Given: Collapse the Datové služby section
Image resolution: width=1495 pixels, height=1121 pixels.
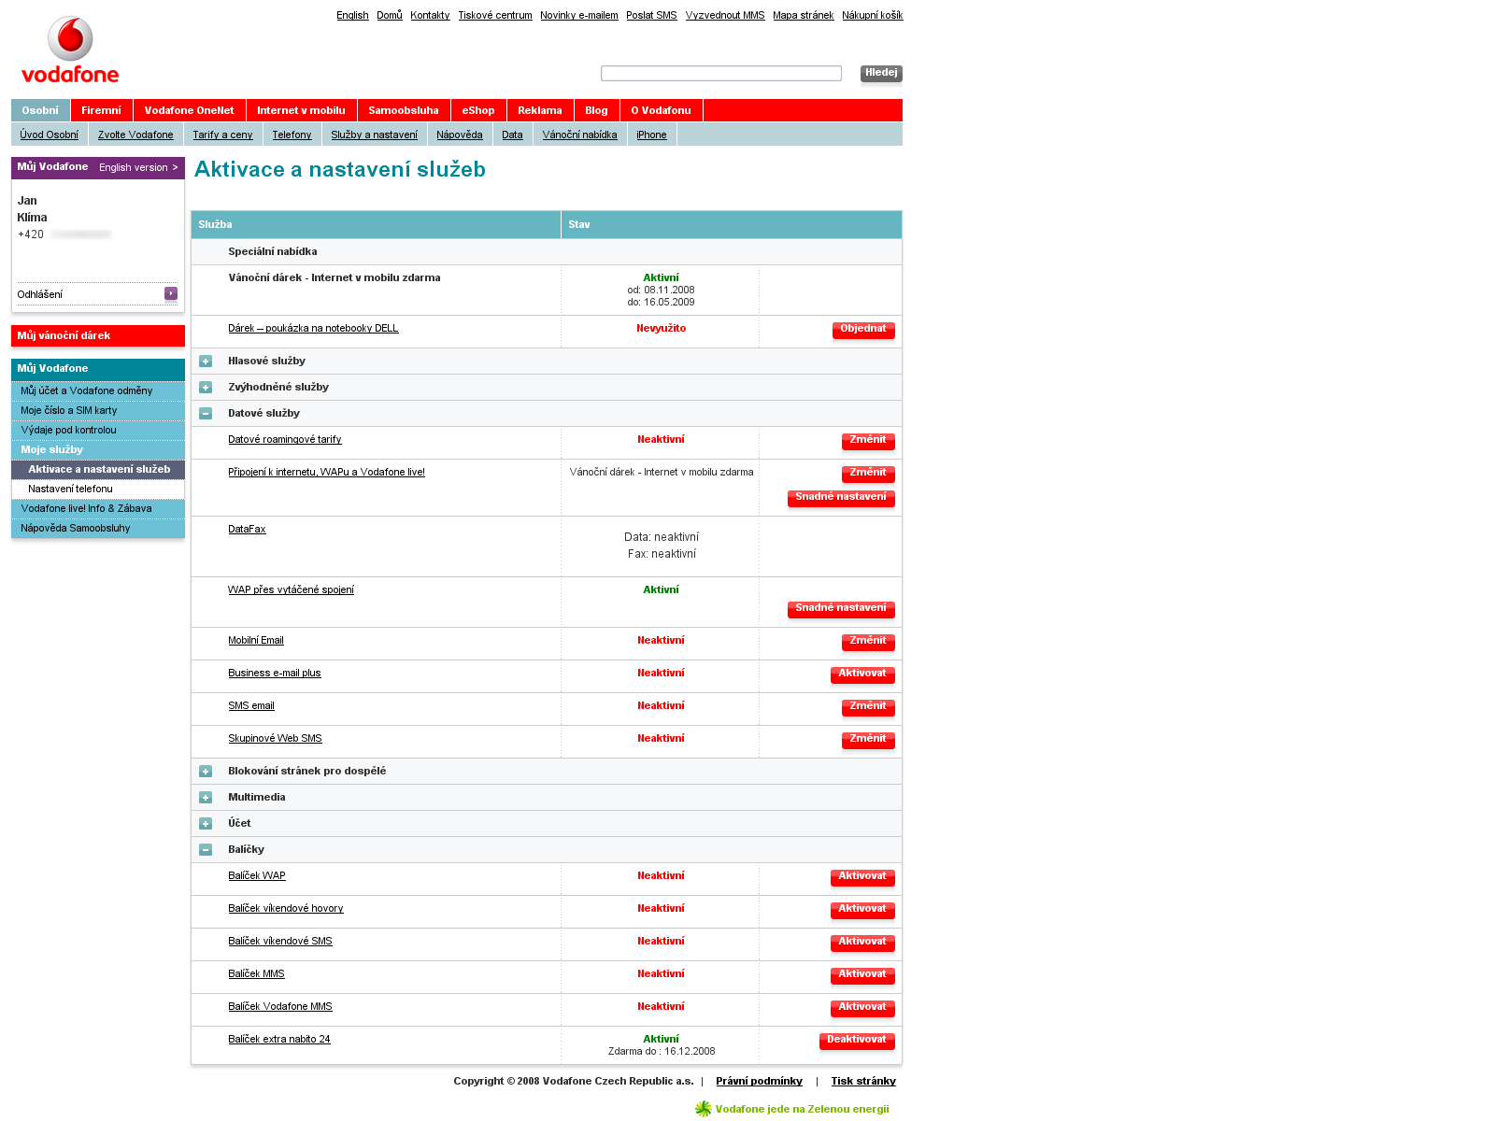Looking at the screenshot, I should coord(206,414).
